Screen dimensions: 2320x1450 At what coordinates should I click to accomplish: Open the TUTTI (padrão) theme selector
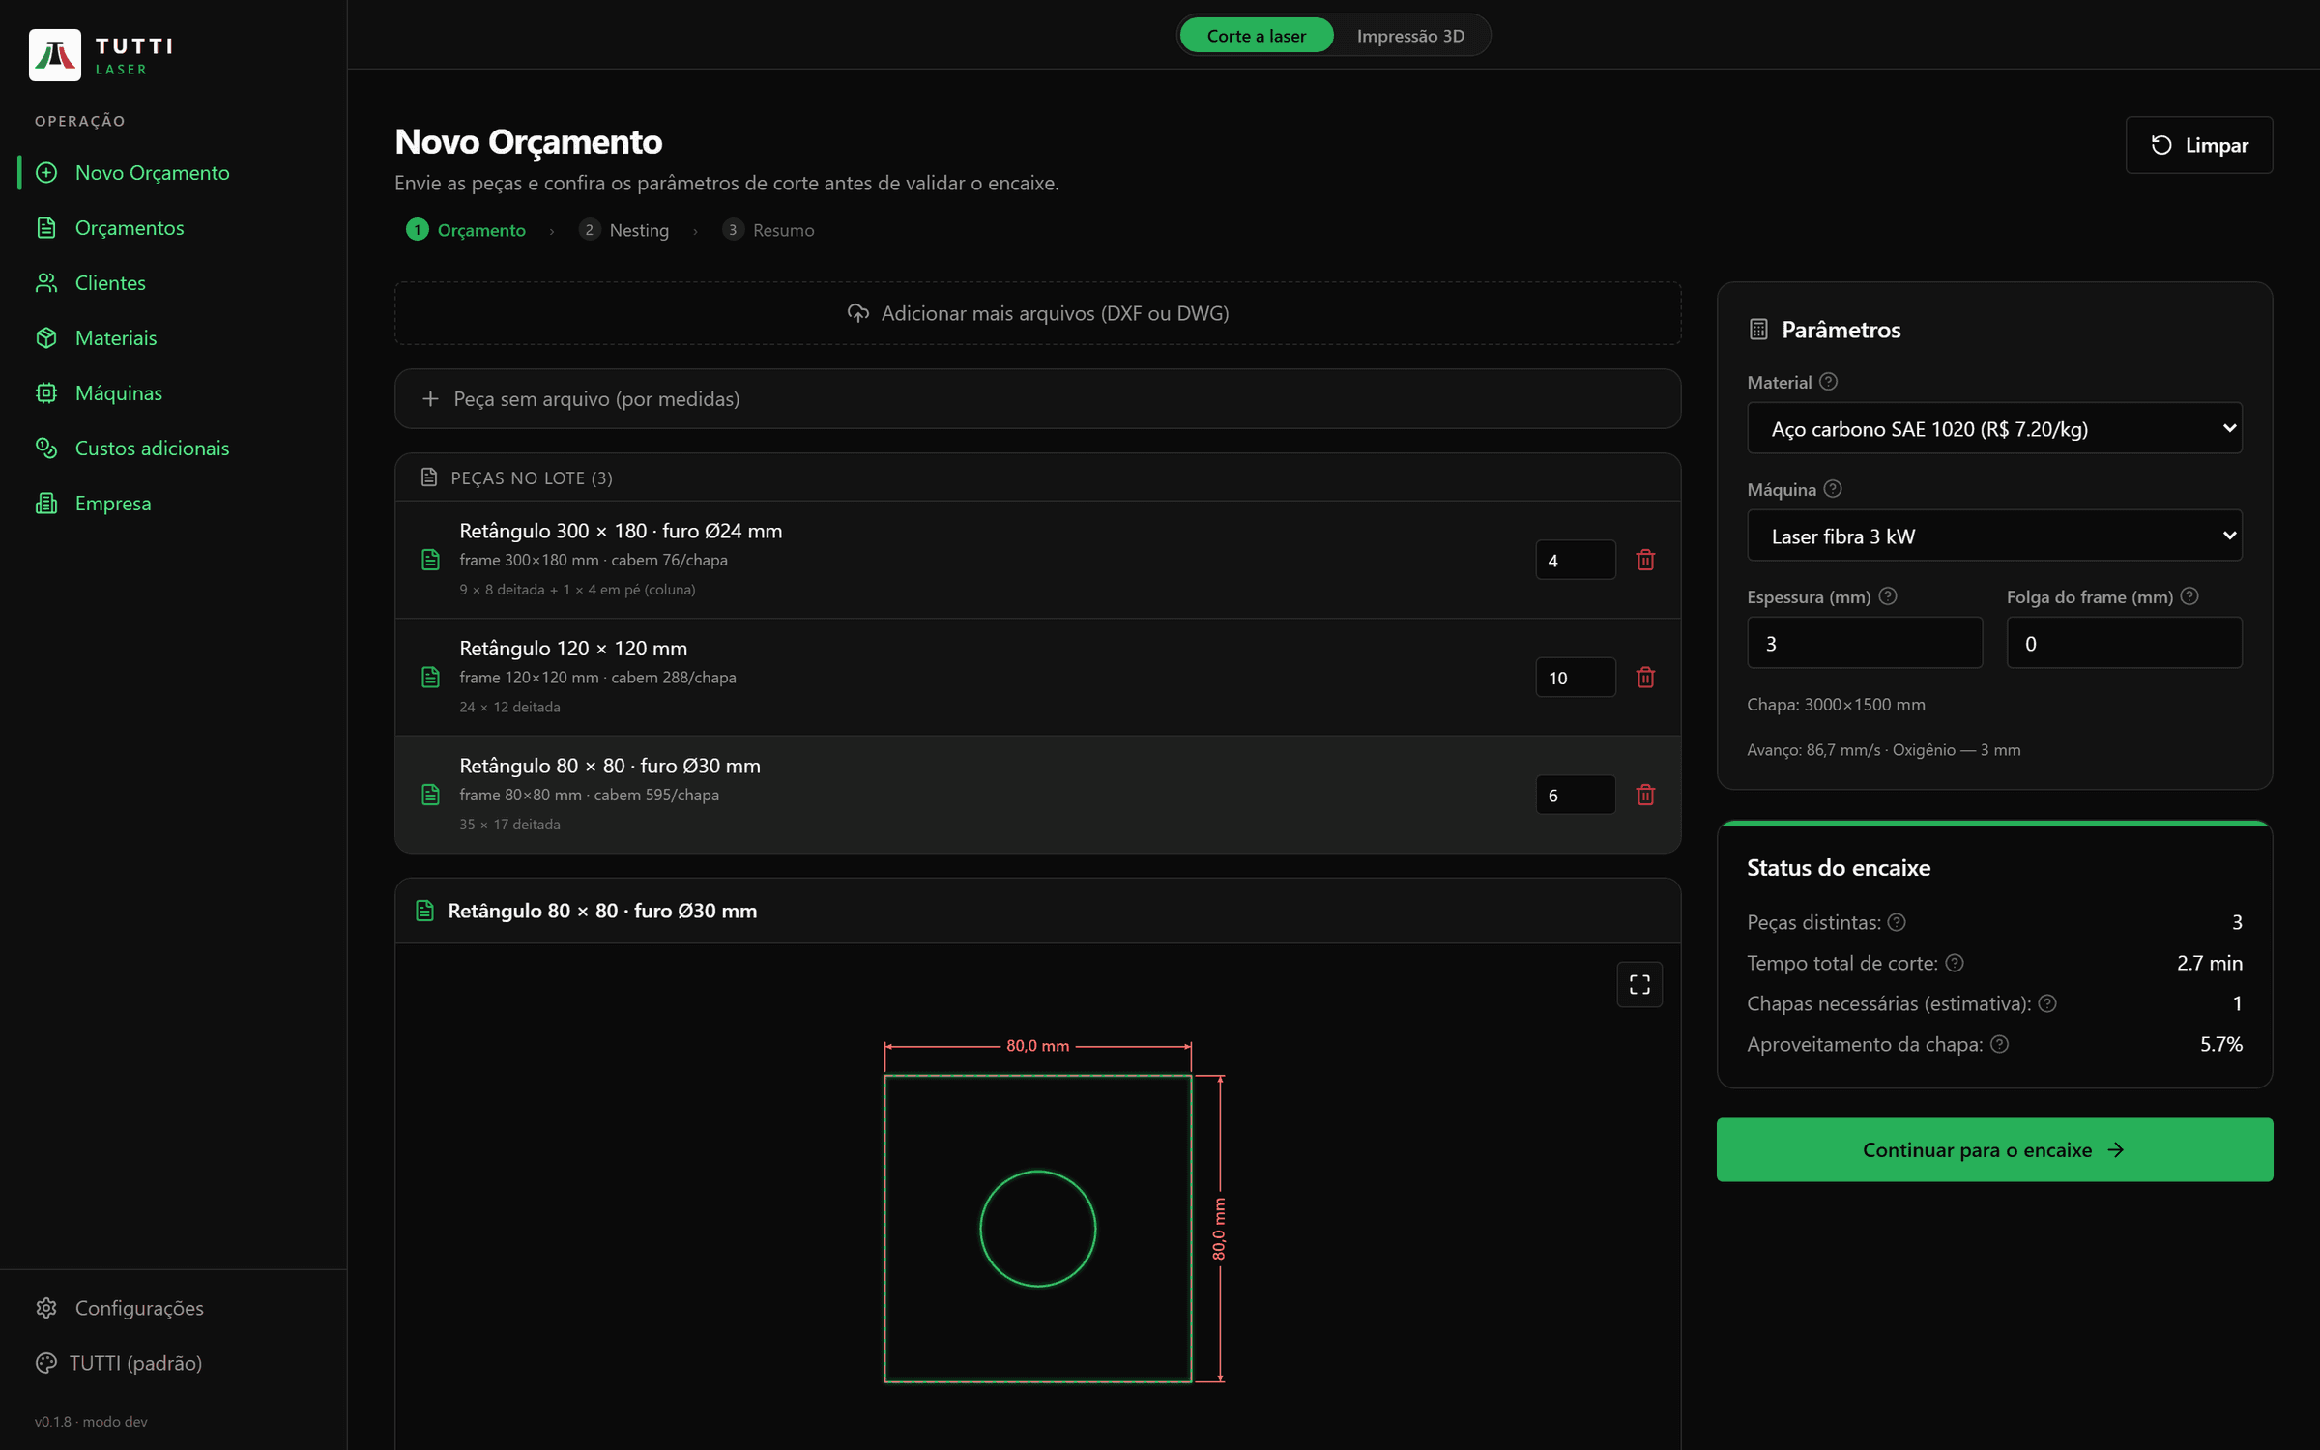120,1363
